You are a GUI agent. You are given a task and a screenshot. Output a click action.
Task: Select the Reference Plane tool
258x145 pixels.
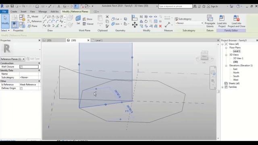coord(33,26)
